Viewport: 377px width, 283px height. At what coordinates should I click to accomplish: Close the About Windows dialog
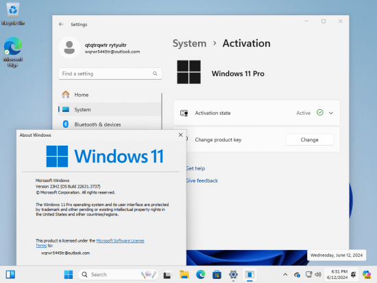pyautogui.click(x=180, y=135)
